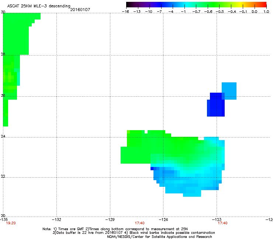This screenshot has height=239, width=273.
Task: Click the 'ASCAT 25KM MLE-3 descending' title text
Action: 39,6
